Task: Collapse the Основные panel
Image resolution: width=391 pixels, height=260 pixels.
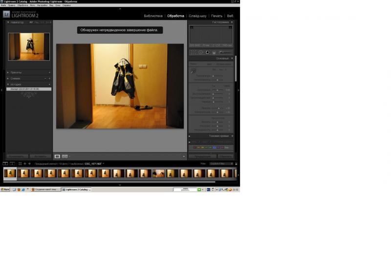Action: point(232,58)
